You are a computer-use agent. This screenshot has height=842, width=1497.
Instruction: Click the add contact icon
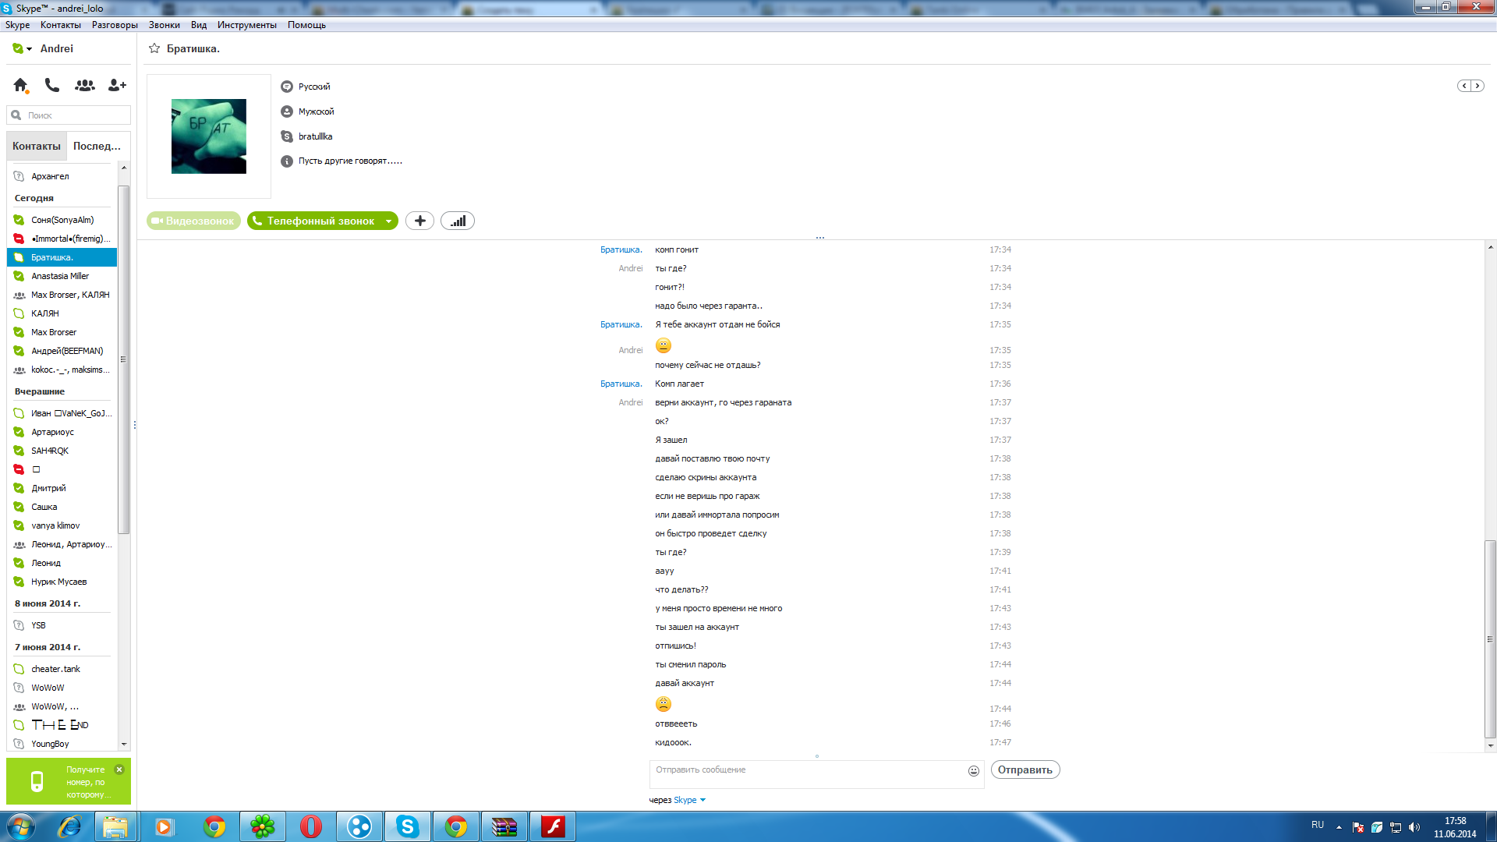117,85
